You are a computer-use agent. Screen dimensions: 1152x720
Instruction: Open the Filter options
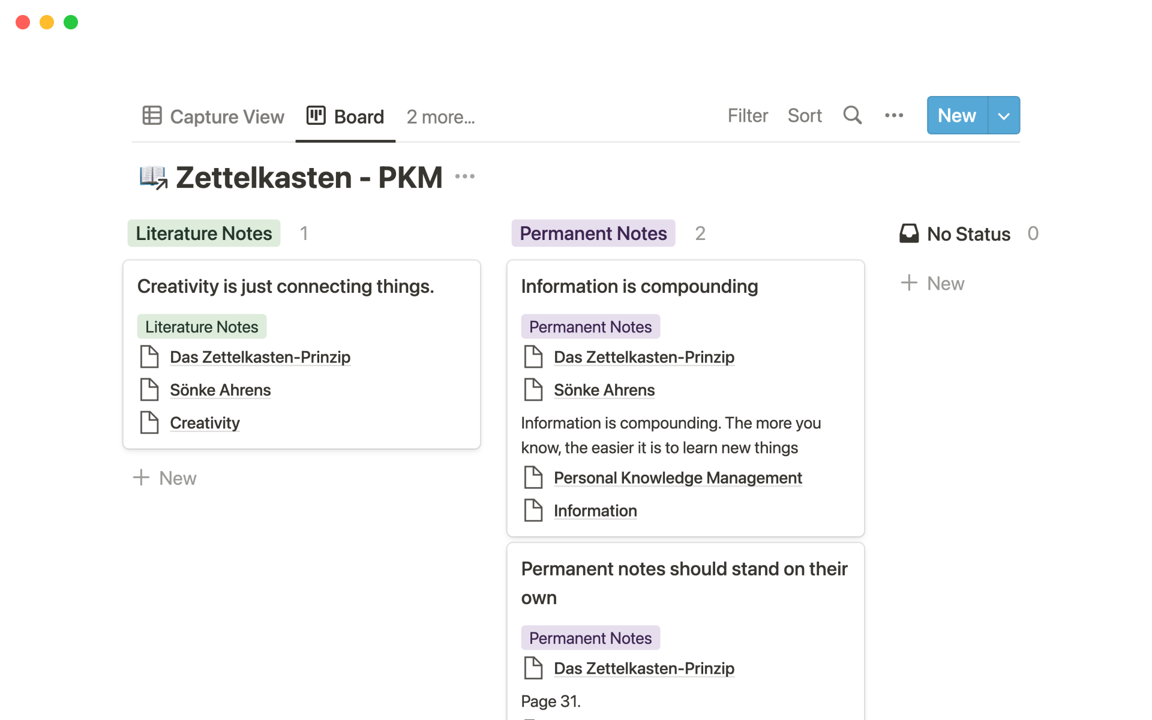[748, 116]
